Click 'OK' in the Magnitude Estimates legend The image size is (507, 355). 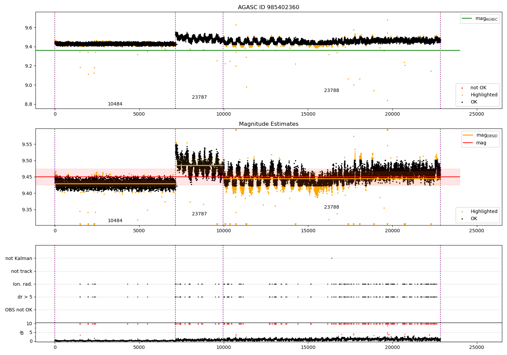point(474,219)
